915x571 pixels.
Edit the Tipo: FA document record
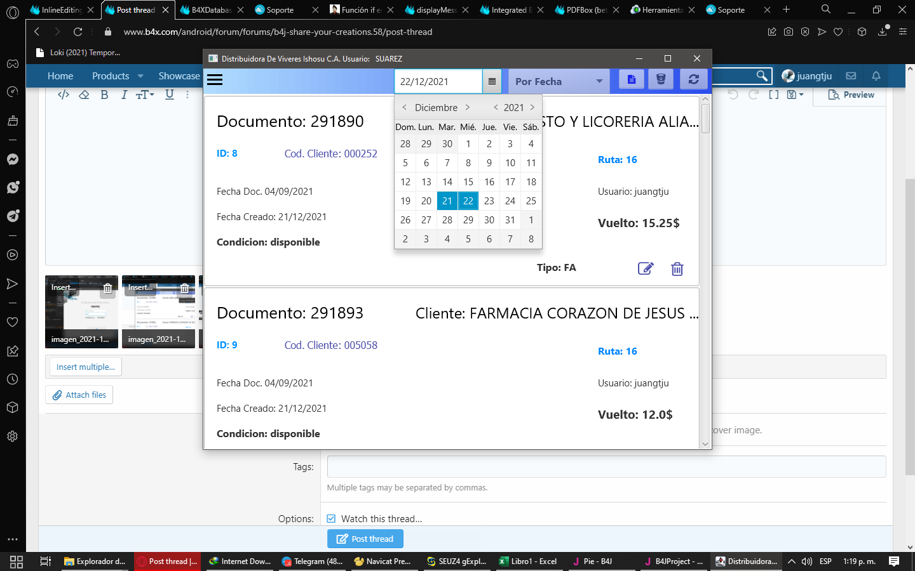point(646,268)
